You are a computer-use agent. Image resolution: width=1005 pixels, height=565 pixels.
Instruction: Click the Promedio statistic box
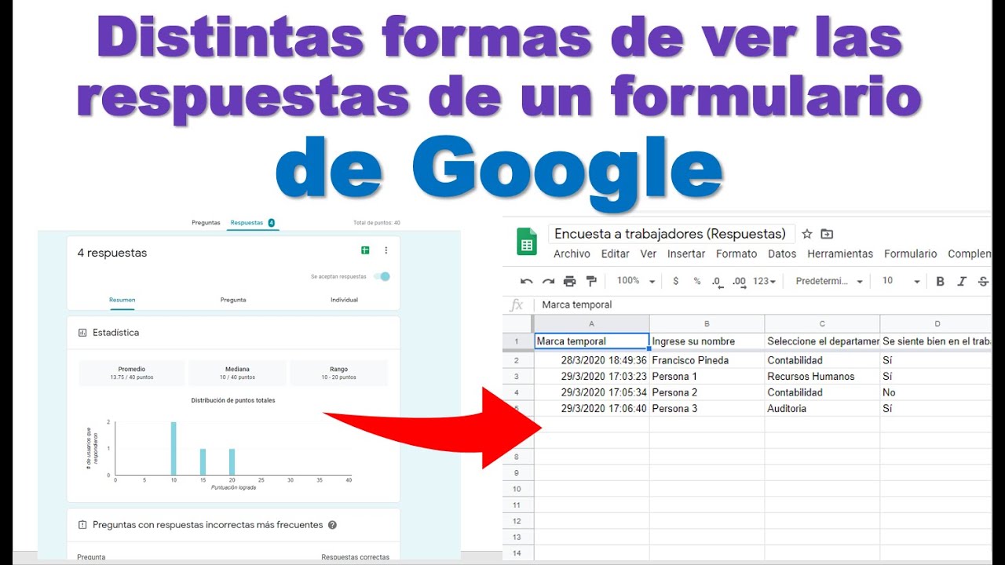[x=132, y=373]
